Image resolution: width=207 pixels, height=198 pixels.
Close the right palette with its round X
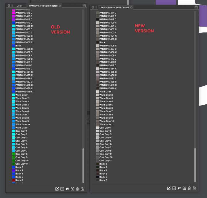click(x=93, y=7)
